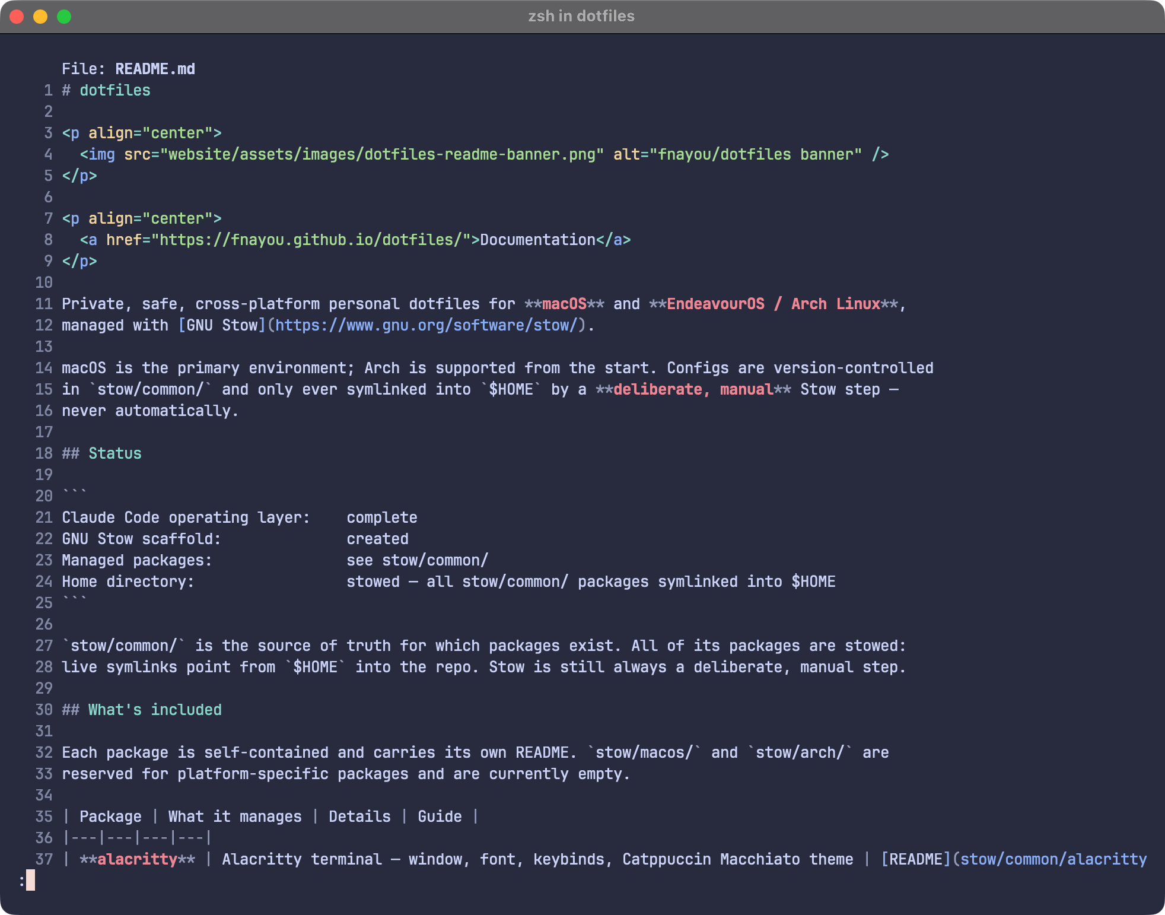Click the '[GNU Stow]' link label
Image resolution: width=1165 pixels, height=915 pixels.
click(222, 325)
